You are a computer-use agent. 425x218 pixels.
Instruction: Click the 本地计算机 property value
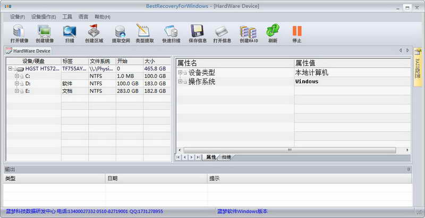[312, 73]
